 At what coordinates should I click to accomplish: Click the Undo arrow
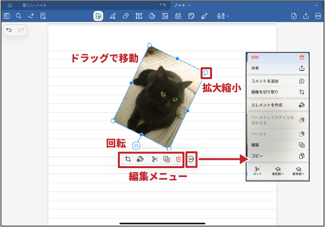point(9,30)
